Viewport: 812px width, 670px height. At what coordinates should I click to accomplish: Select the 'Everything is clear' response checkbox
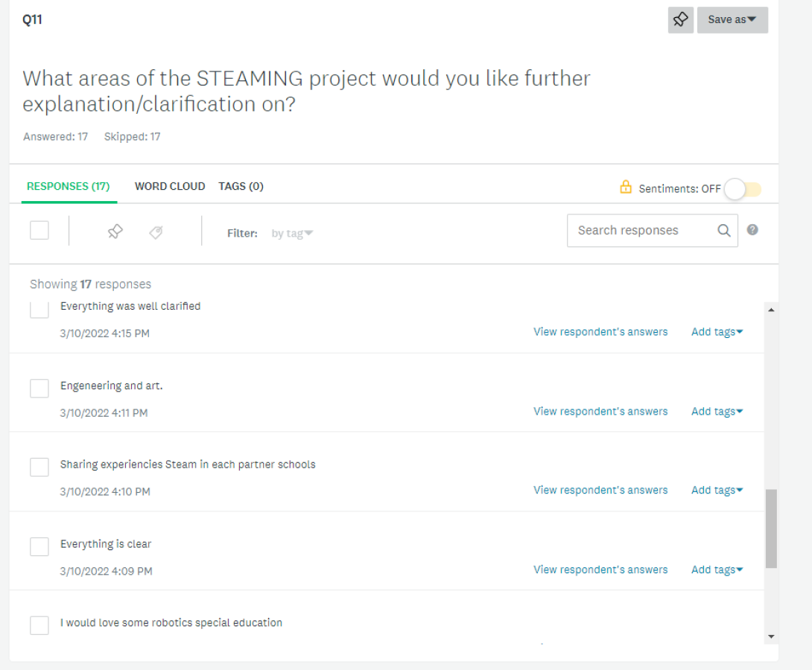[39, 546]
